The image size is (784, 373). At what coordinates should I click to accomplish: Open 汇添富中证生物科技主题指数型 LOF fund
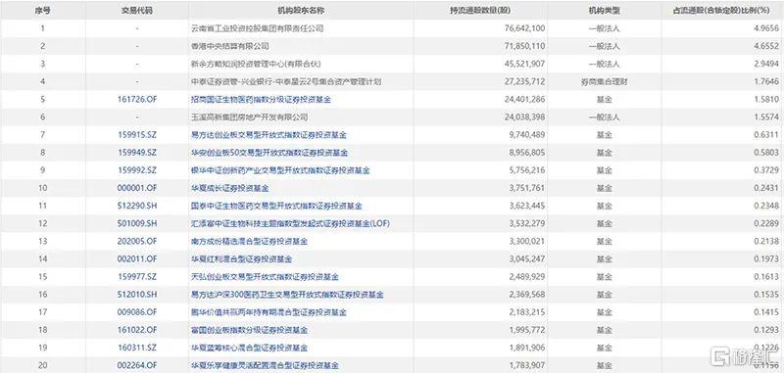click(290, 223)
